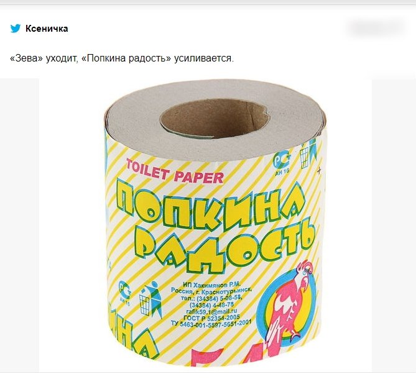The width and height of the screenshot is (416, 379).
Task: Open the Ксеничка profile name
Action: [x=47, y=29]
